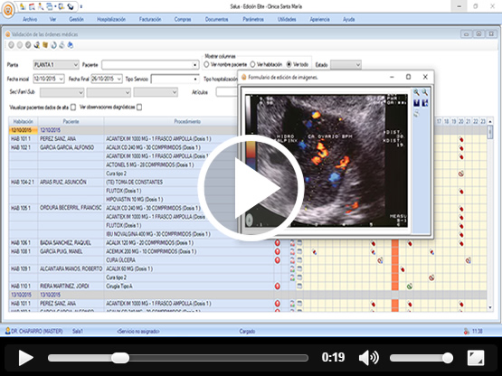This screenshot has width=502, height=376.
Task: Click the video seek bar handle
Action: pos(120,358)
